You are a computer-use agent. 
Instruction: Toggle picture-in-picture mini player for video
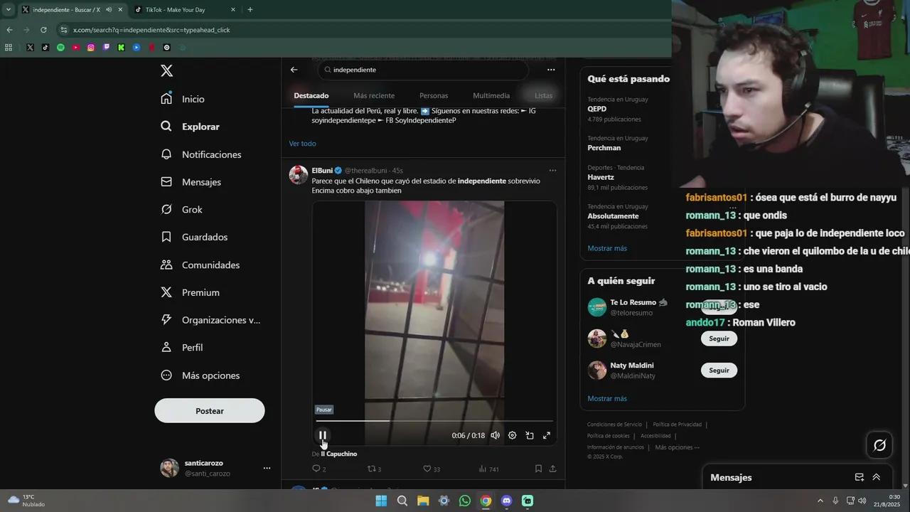click(x=530, y=435)
